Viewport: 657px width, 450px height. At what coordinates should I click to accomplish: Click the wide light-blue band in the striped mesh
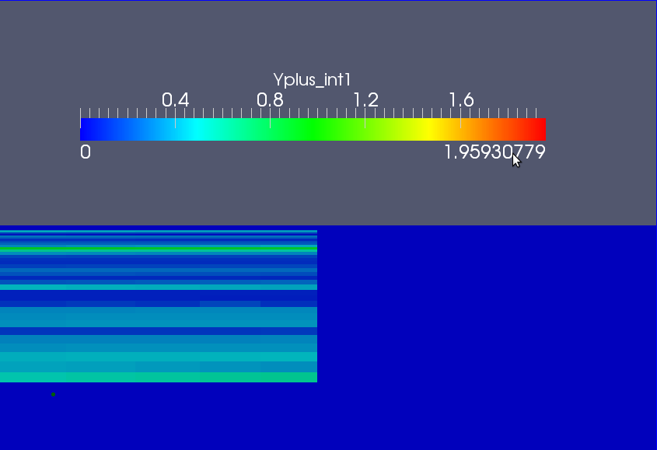pyautogui.click(x=156, y=317)
